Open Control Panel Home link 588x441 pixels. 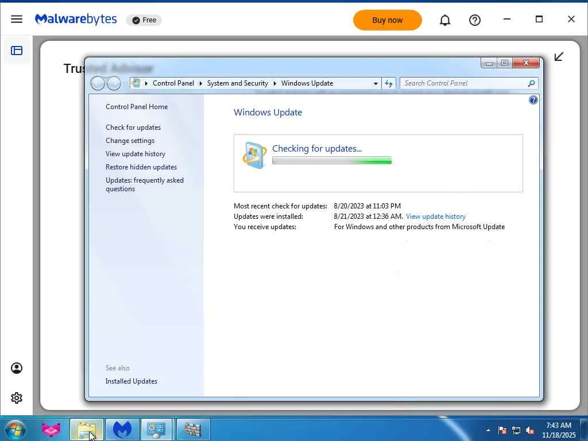(x=137, y=106)
